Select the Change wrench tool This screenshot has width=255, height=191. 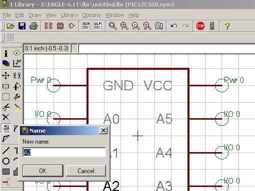17,97
